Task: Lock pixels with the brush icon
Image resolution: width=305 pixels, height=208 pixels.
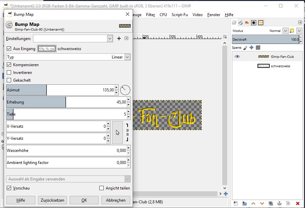Action: click(245, 48)
